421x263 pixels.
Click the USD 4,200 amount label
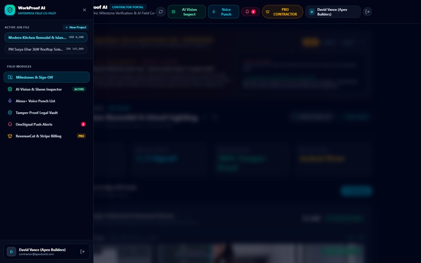coord(76,37)
